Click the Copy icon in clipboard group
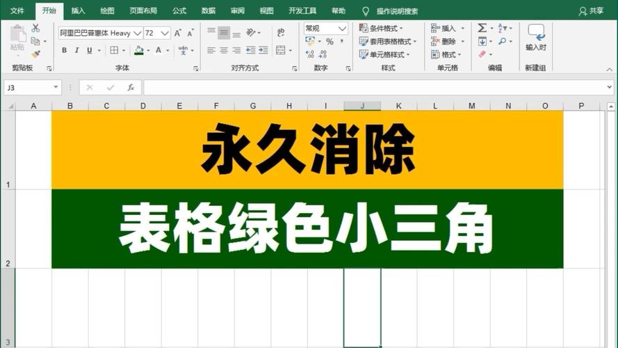Viewport: 618px width, 348px height. (35, 41)
